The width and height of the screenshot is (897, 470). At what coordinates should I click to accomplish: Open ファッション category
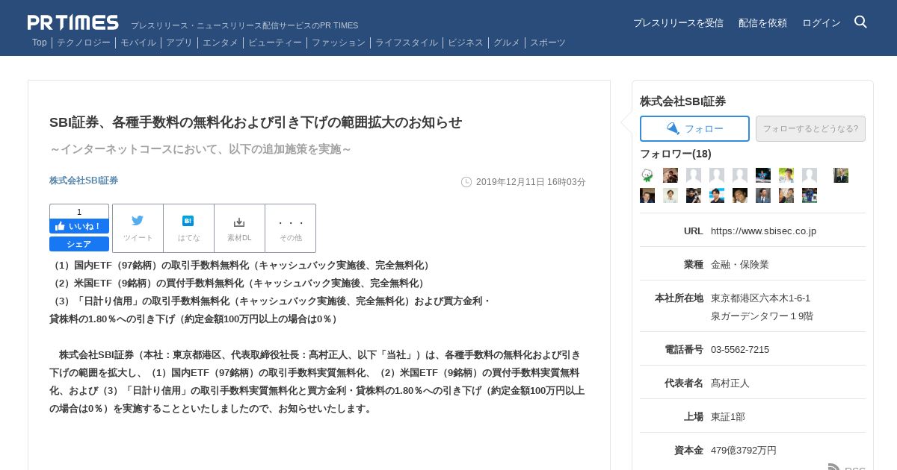(339, 43)
